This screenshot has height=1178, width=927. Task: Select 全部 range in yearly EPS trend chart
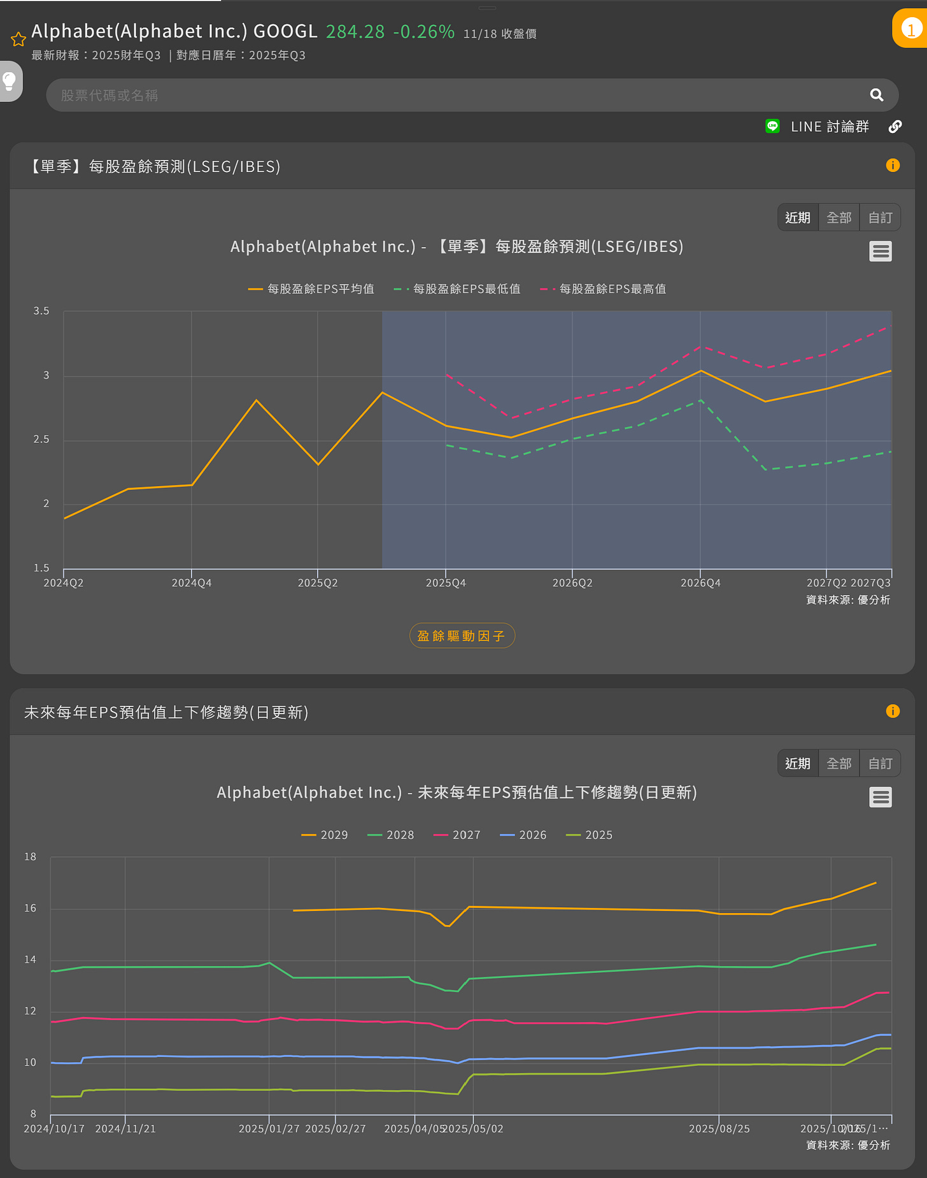click(839, 763)
